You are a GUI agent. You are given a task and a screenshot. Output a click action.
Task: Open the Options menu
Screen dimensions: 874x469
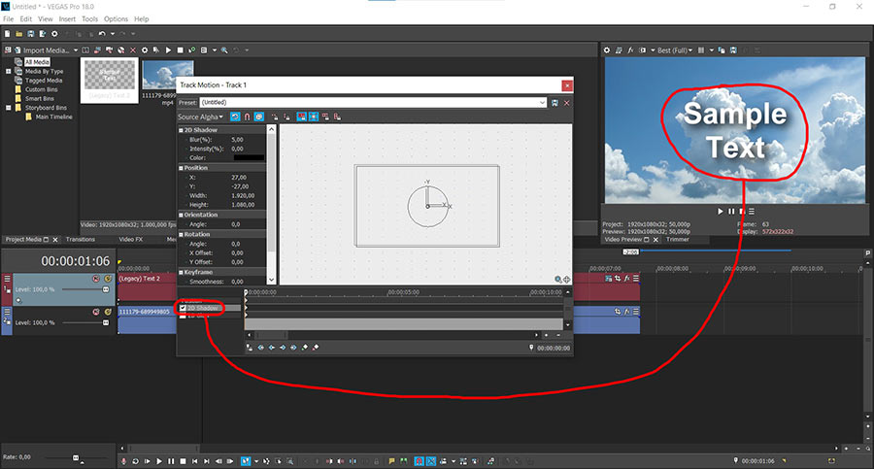click(x=116, y=19)
